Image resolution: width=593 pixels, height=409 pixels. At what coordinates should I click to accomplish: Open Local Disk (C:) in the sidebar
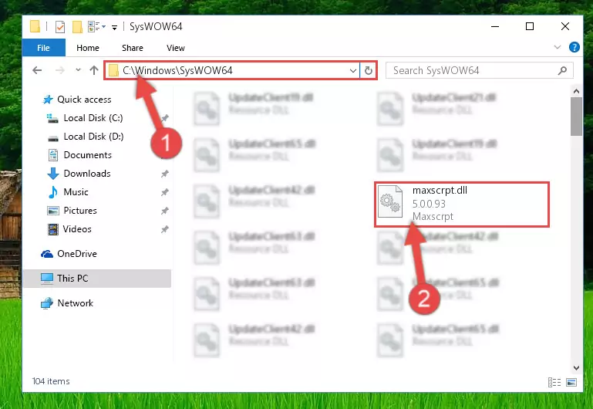pos(93,118)
